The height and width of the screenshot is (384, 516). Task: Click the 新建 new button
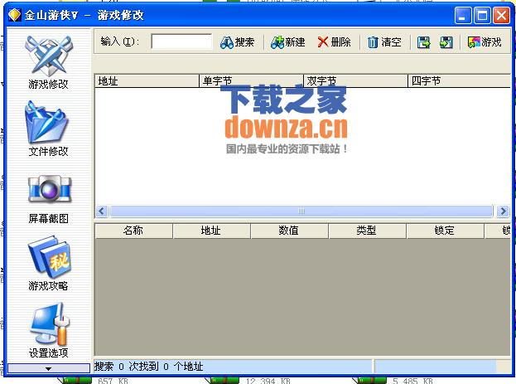287,42
